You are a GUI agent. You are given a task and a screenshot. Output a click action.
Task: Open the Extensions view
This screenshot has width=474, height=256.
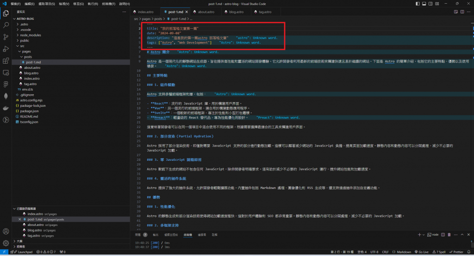pyautogui.click(x=6, y=61)
